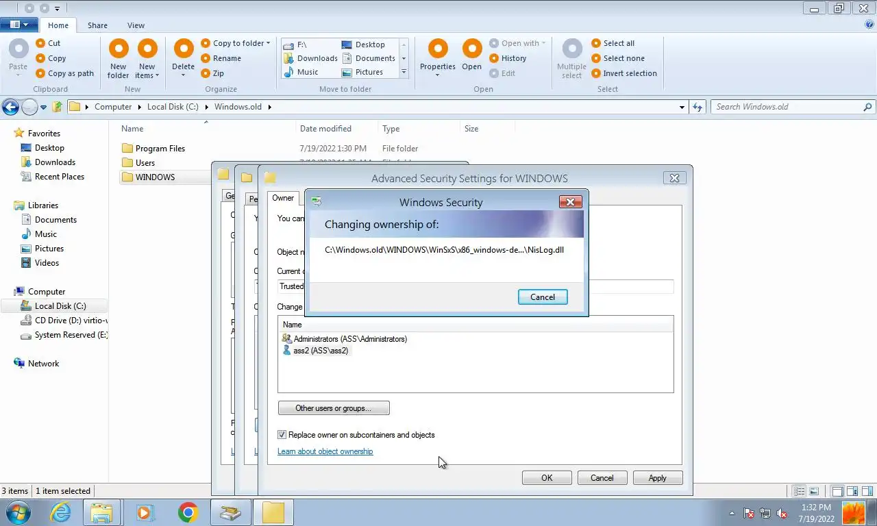The image size is (877, 526).
Task: Open the quick access toolbar customize dropdown
Action: point(57,9)
